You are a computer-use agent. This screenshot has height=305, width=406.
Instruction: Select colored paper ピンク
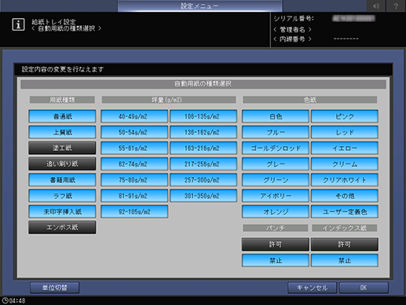point(345,116)
